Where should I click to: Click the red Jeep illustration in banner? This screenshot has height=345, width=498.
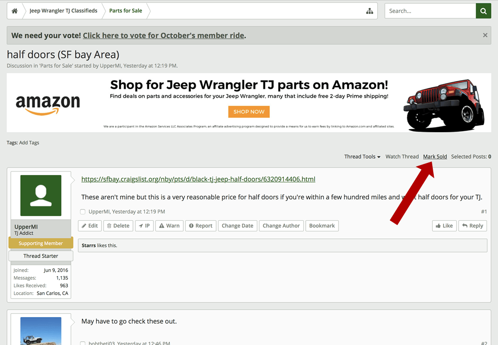click(x=444, y=105)
